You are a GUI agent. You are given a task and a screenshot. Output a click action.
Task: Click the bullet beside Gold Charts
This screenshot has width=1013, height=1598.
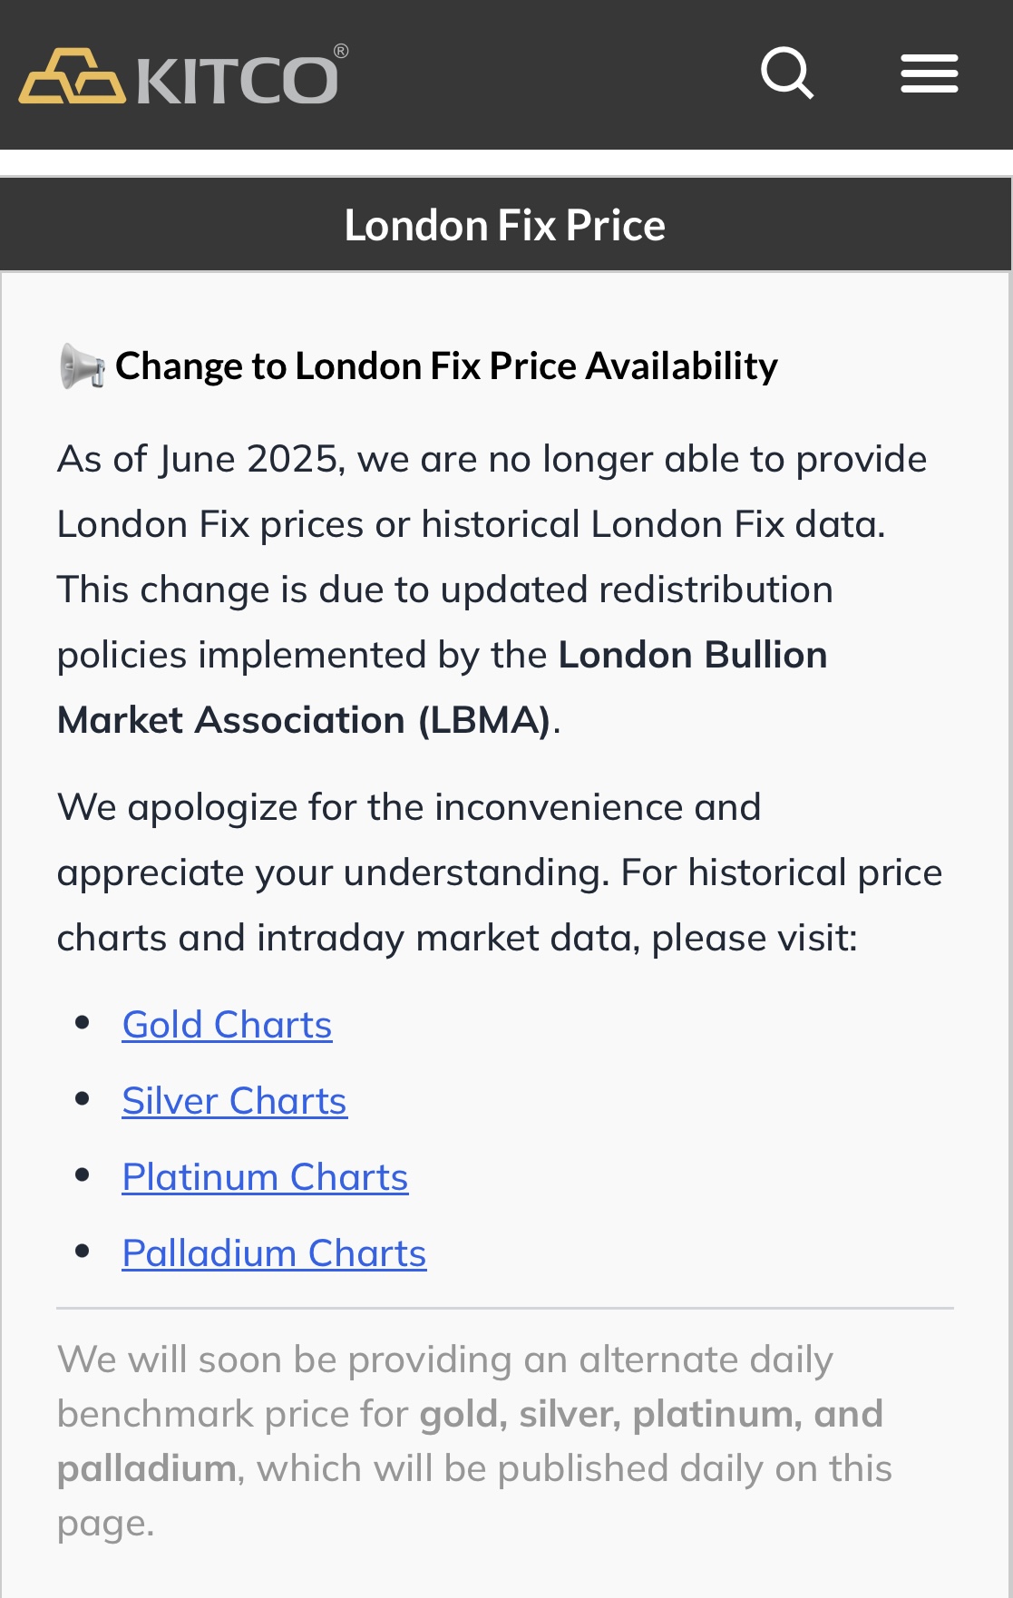pyautogui.click(x=83, y=1022)
